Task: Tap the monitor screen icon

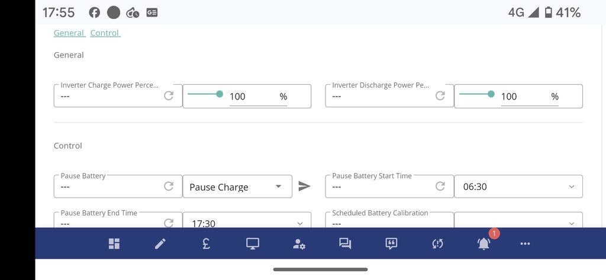Action: click(x=253, y=244)
